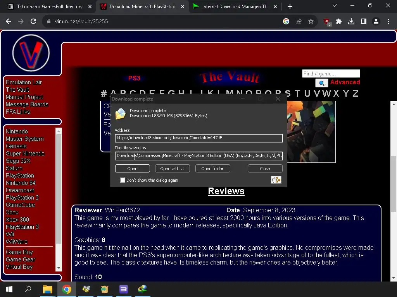
Task: Share this page via share icon
Action: [x=299, y=22]
